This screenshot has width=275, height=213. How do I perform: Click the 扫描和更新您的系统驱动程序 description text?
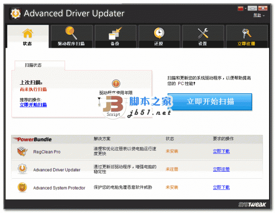(x=209, y=81)
